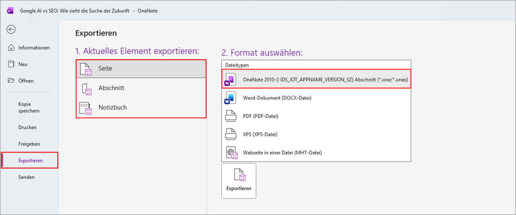Viewport: 516px width, 215px height.
Task: Select Webseite in einer Datei format
Action: click(x=316, y=153)
